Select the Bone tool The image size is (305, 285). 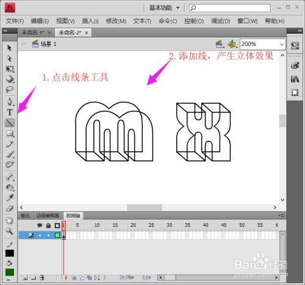pos(10,177)
